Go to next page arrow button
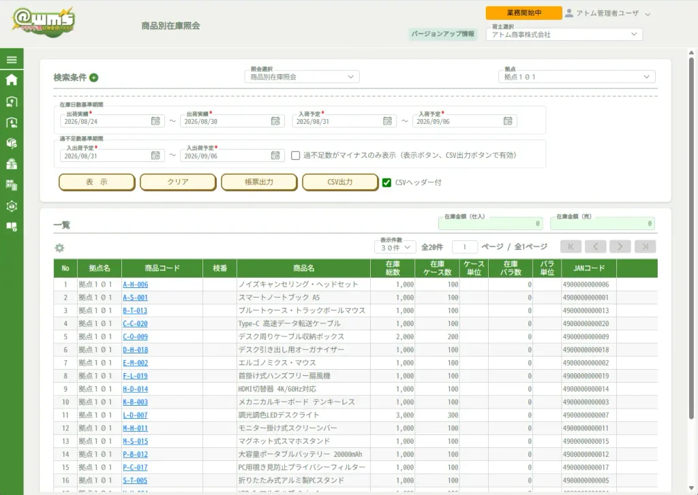The image size is (698, 495). [620, 246]
